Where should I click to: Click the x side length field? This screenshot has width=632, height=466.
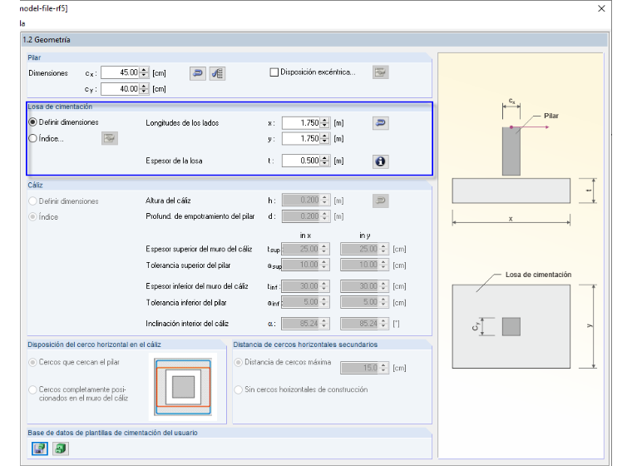tap(302, 122)
